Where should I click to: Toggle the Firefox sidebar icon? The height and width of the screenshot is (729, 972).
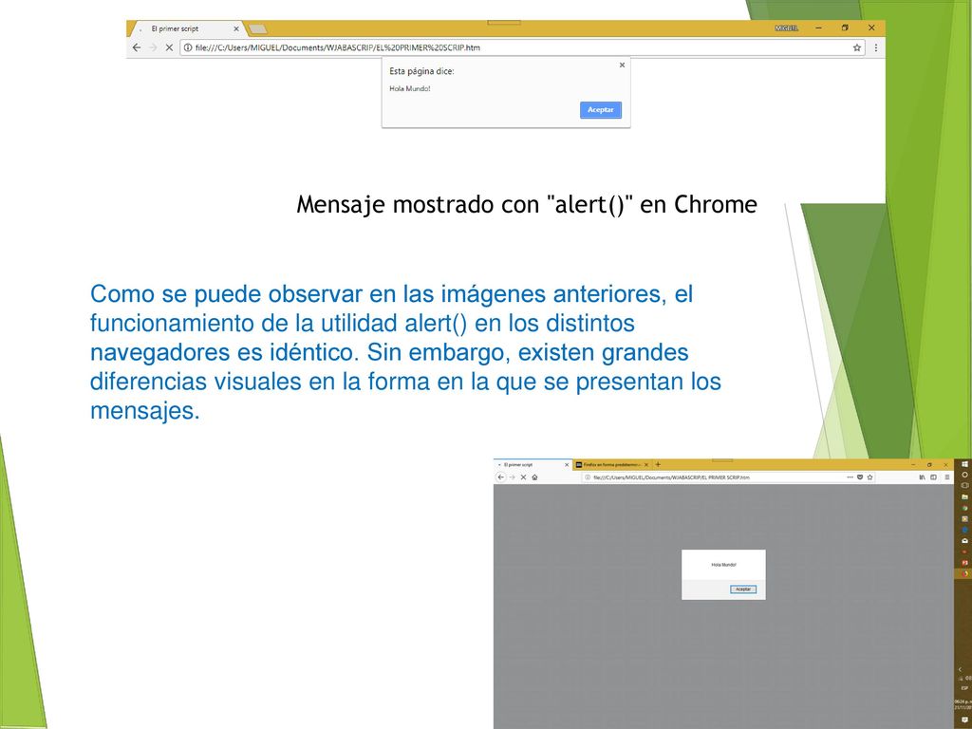pos(933,477)
